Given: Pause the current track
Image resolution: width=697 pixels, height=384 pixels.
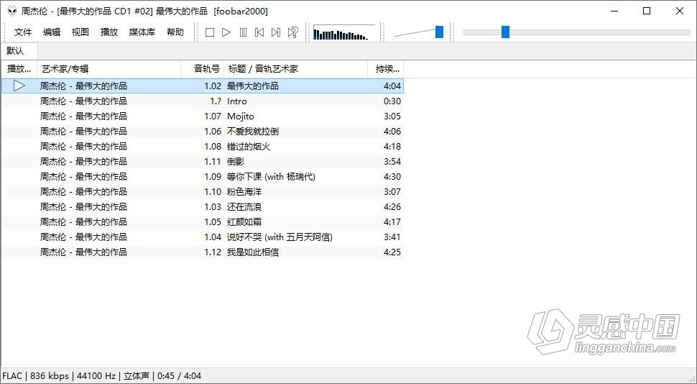Looking at the screenshot, I should coord(243,32).
